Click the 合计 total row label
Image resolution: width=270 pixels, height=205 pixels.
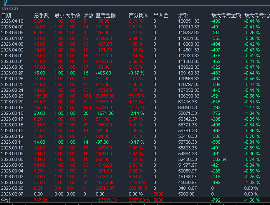[6, 200]
